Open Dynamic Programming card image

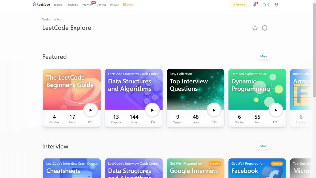click(x=257, y=90)
